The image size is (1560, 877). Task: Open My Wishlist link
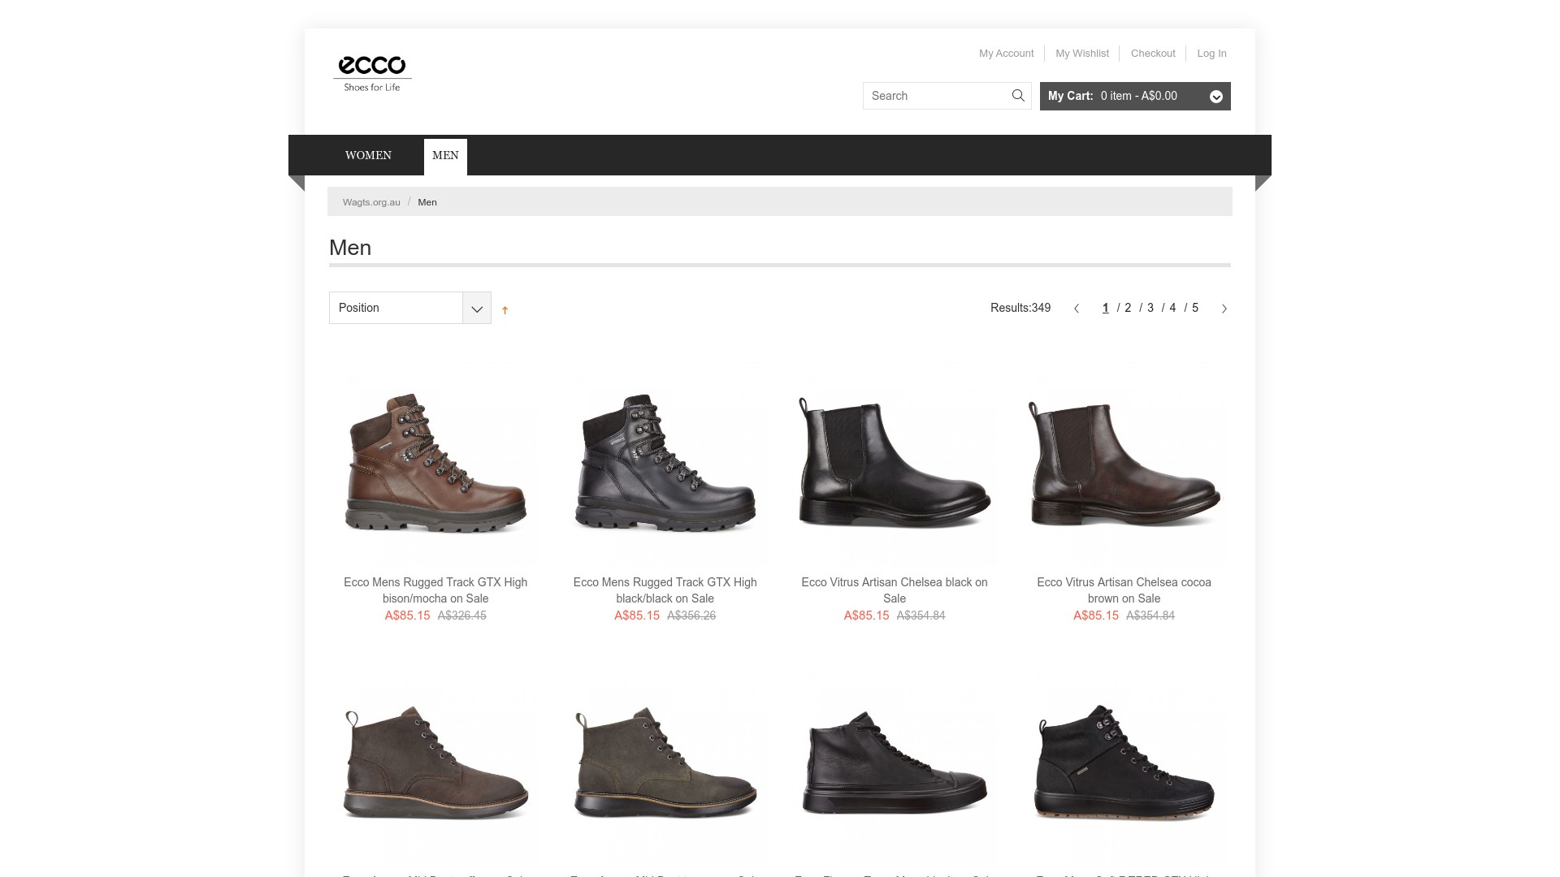point(1082,54)
